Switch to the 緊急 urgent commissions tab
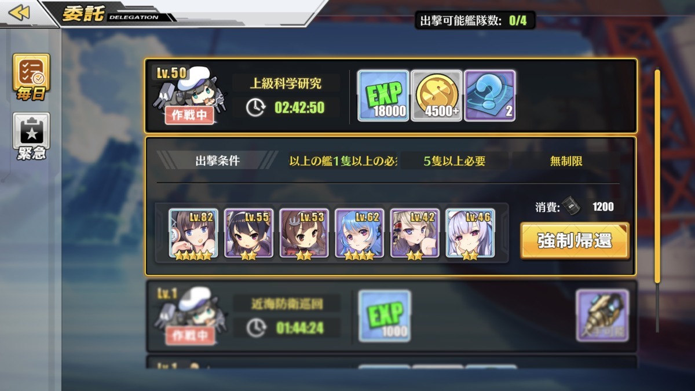The width and height of the screenshot is (695, 391). [31, 137]
